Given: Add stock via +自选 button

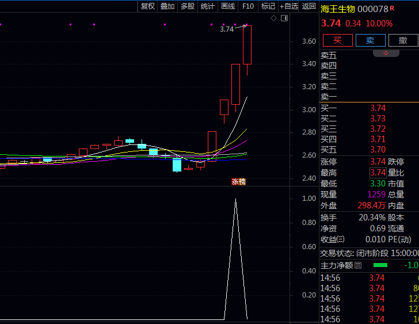Looking at the screenshot, I should (x=289, y=6).
